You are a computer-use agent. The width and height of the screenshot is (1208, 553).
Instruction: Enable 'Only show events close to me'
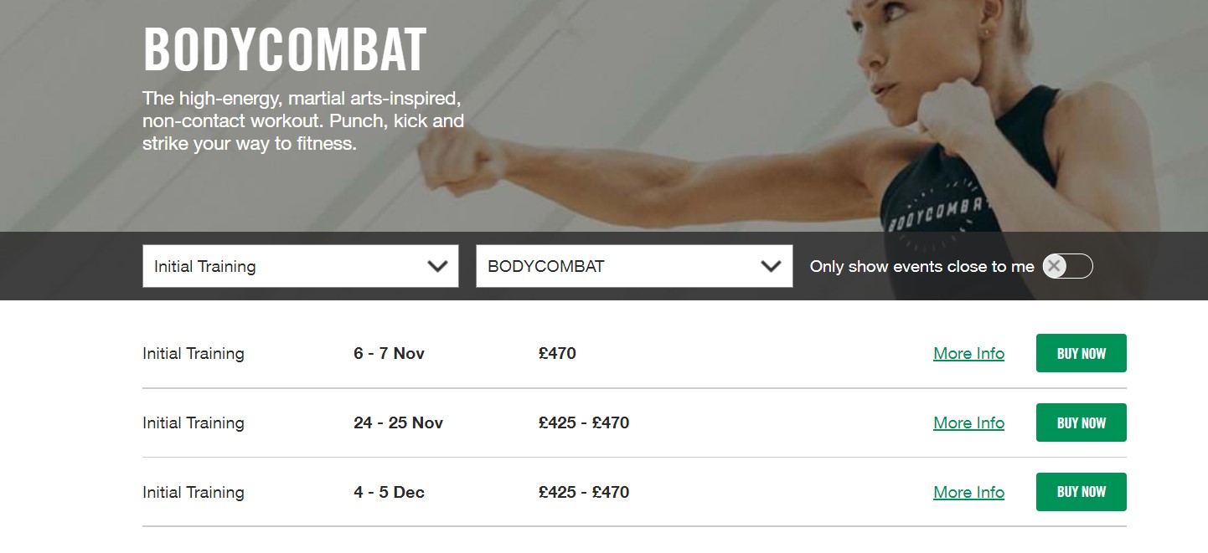coord(1068,266)
